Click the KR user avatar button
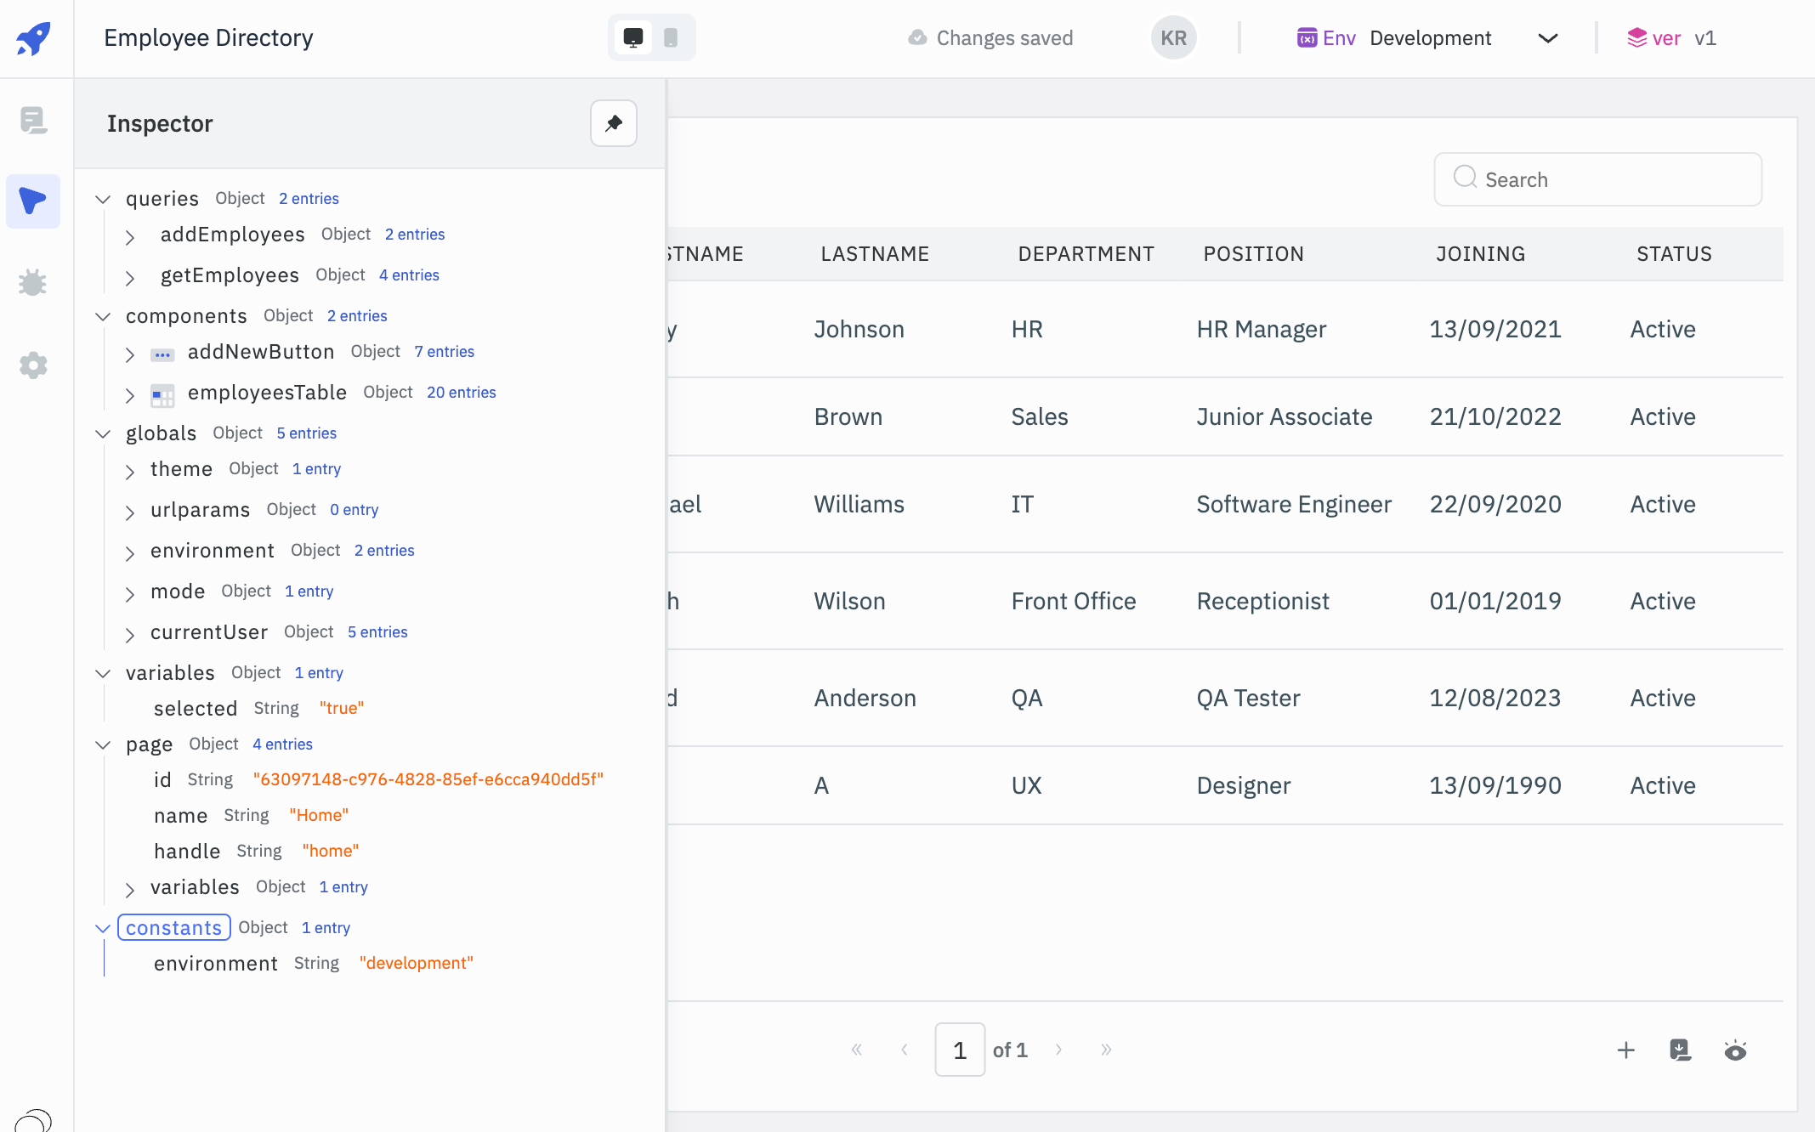The height and width of the screenshot is (1132, 1815). [x=1173, y=37]
